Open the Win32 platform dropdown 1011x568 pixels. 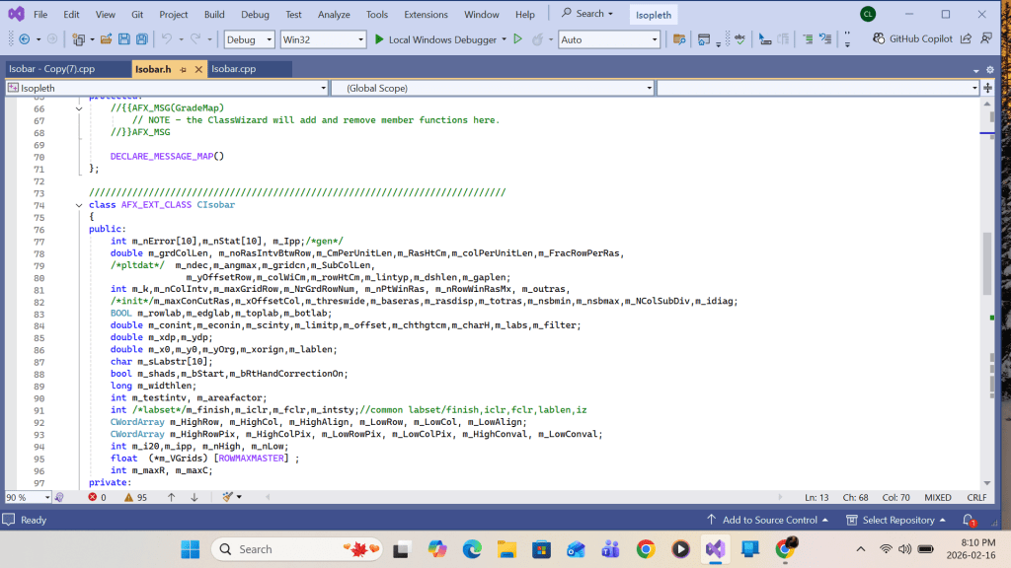tap(322, 39)
